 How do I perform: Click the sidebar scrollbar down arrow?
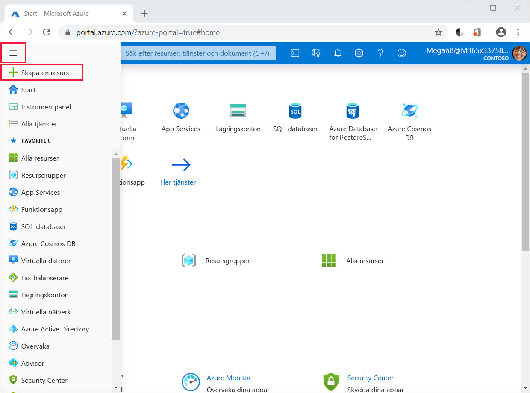point(116,388)
